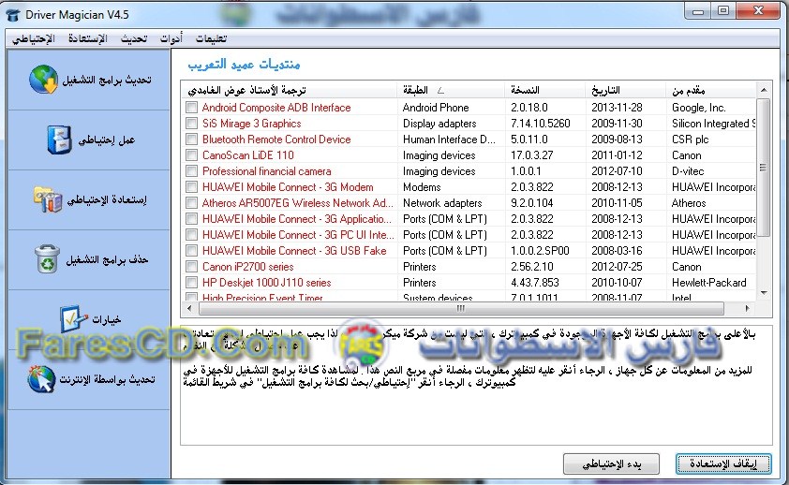
Task: Click the تحديث بواسطة الإنترنت sidebar label
Action: tap(107, 379)
